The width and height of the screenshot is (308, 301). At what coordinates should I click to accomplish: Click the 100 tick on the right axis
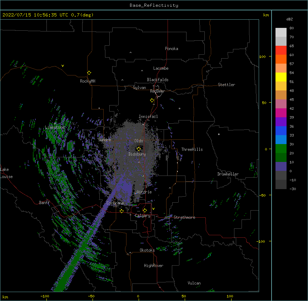[x=262, y=56]
